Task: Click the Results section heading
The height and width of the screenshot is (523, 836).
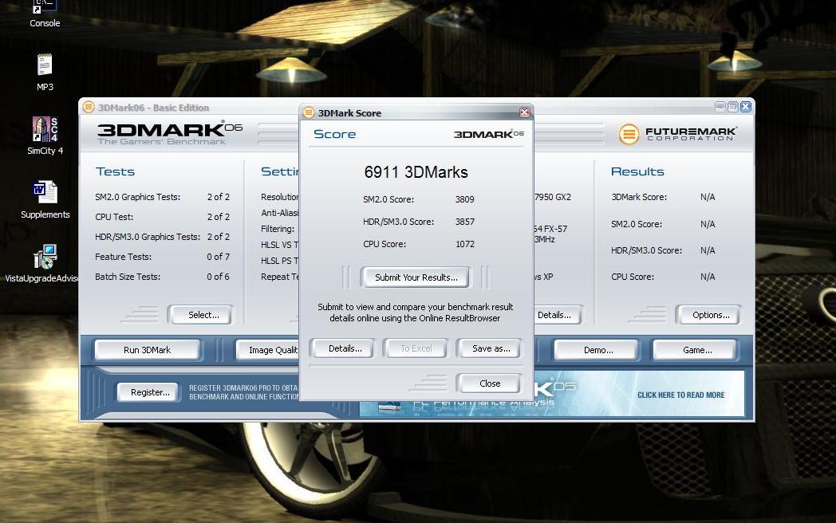Action: coord(637,171)
